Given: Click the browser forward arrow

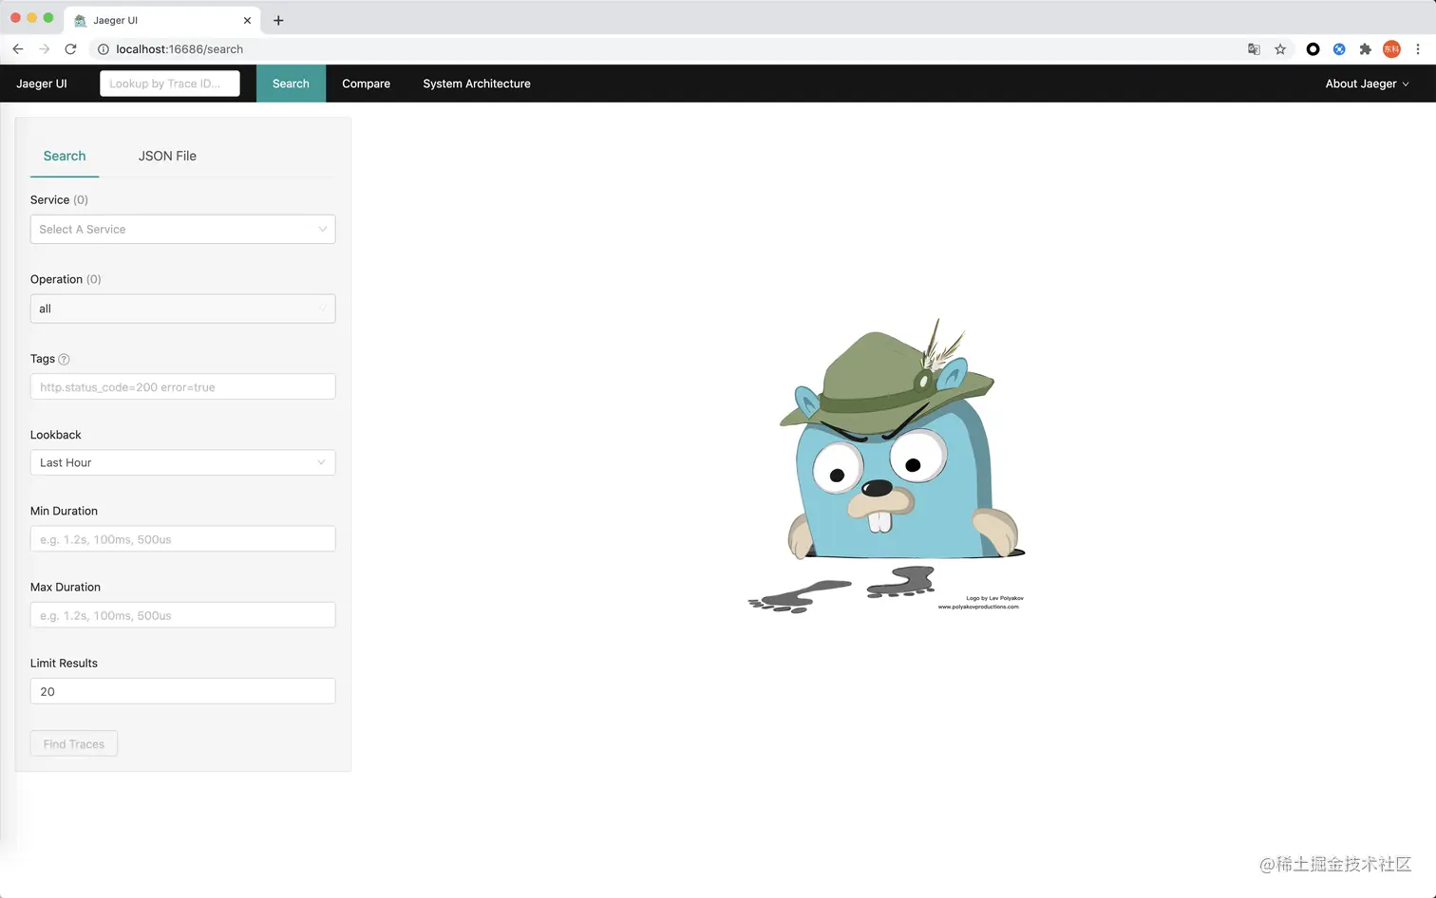Looking at the screenshot, I should 45,49.
